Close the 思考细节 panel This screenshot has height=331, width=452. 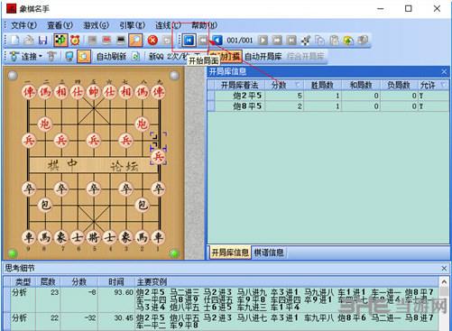444,268
